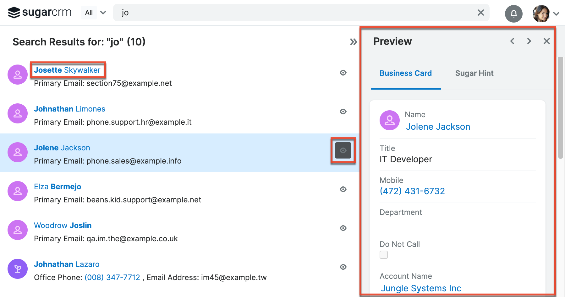Open the Jungle Systems Inc account

click(x=421, y=288)
